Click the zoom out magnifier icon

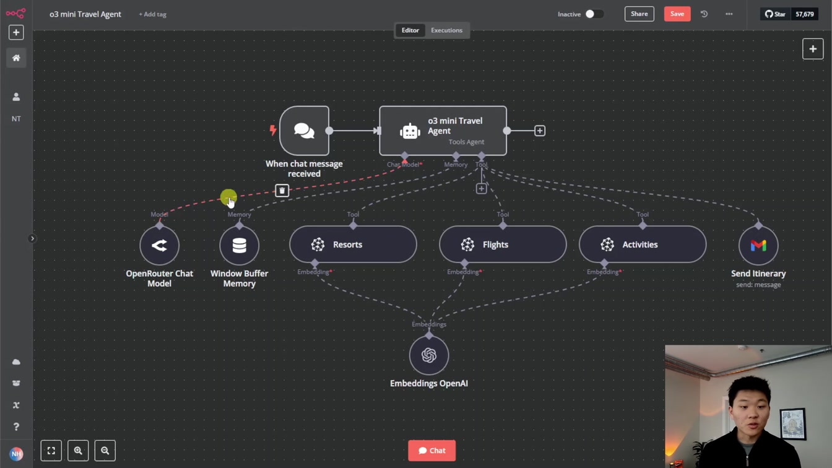point(105,451)
